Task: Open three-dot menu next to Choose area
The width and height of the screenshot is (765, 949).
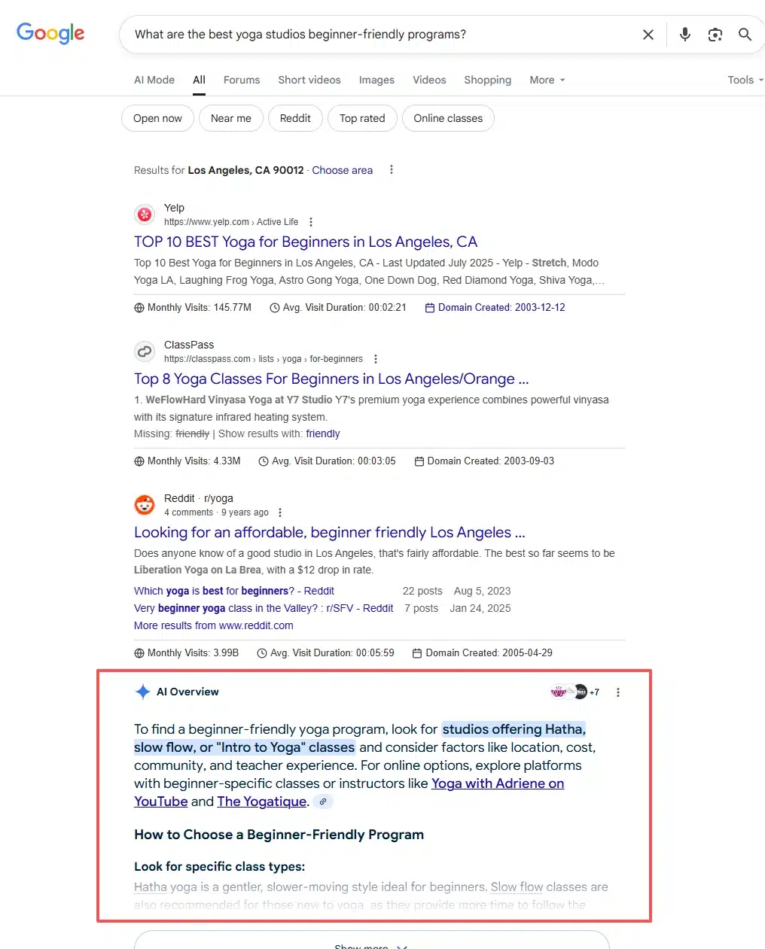Action: pyautogui.click(x=392, y=170)
